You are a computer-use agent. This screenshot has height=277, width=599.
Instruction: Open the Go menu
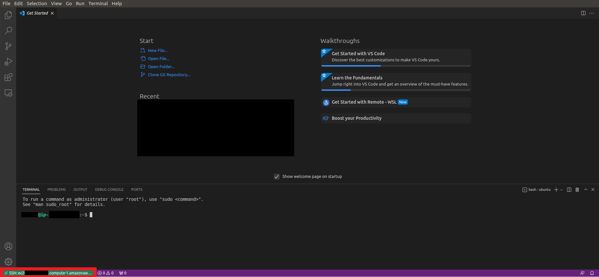69,4
